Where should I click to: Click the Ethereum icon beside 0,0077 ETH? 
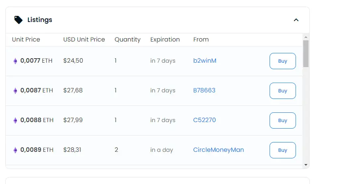tap(15, 61)
